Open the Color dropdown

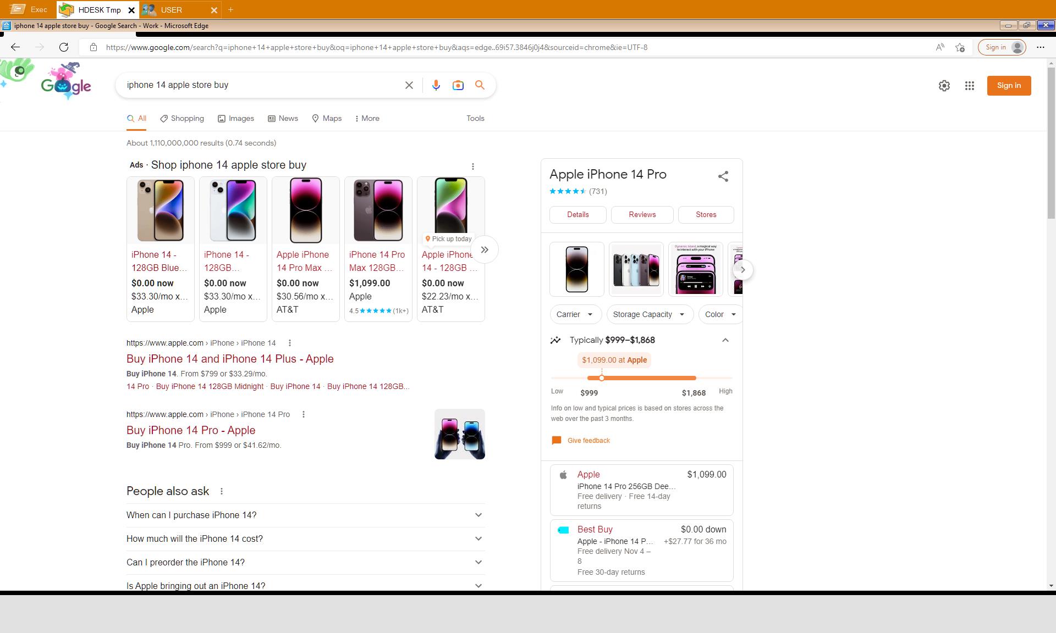pos(721,314)
